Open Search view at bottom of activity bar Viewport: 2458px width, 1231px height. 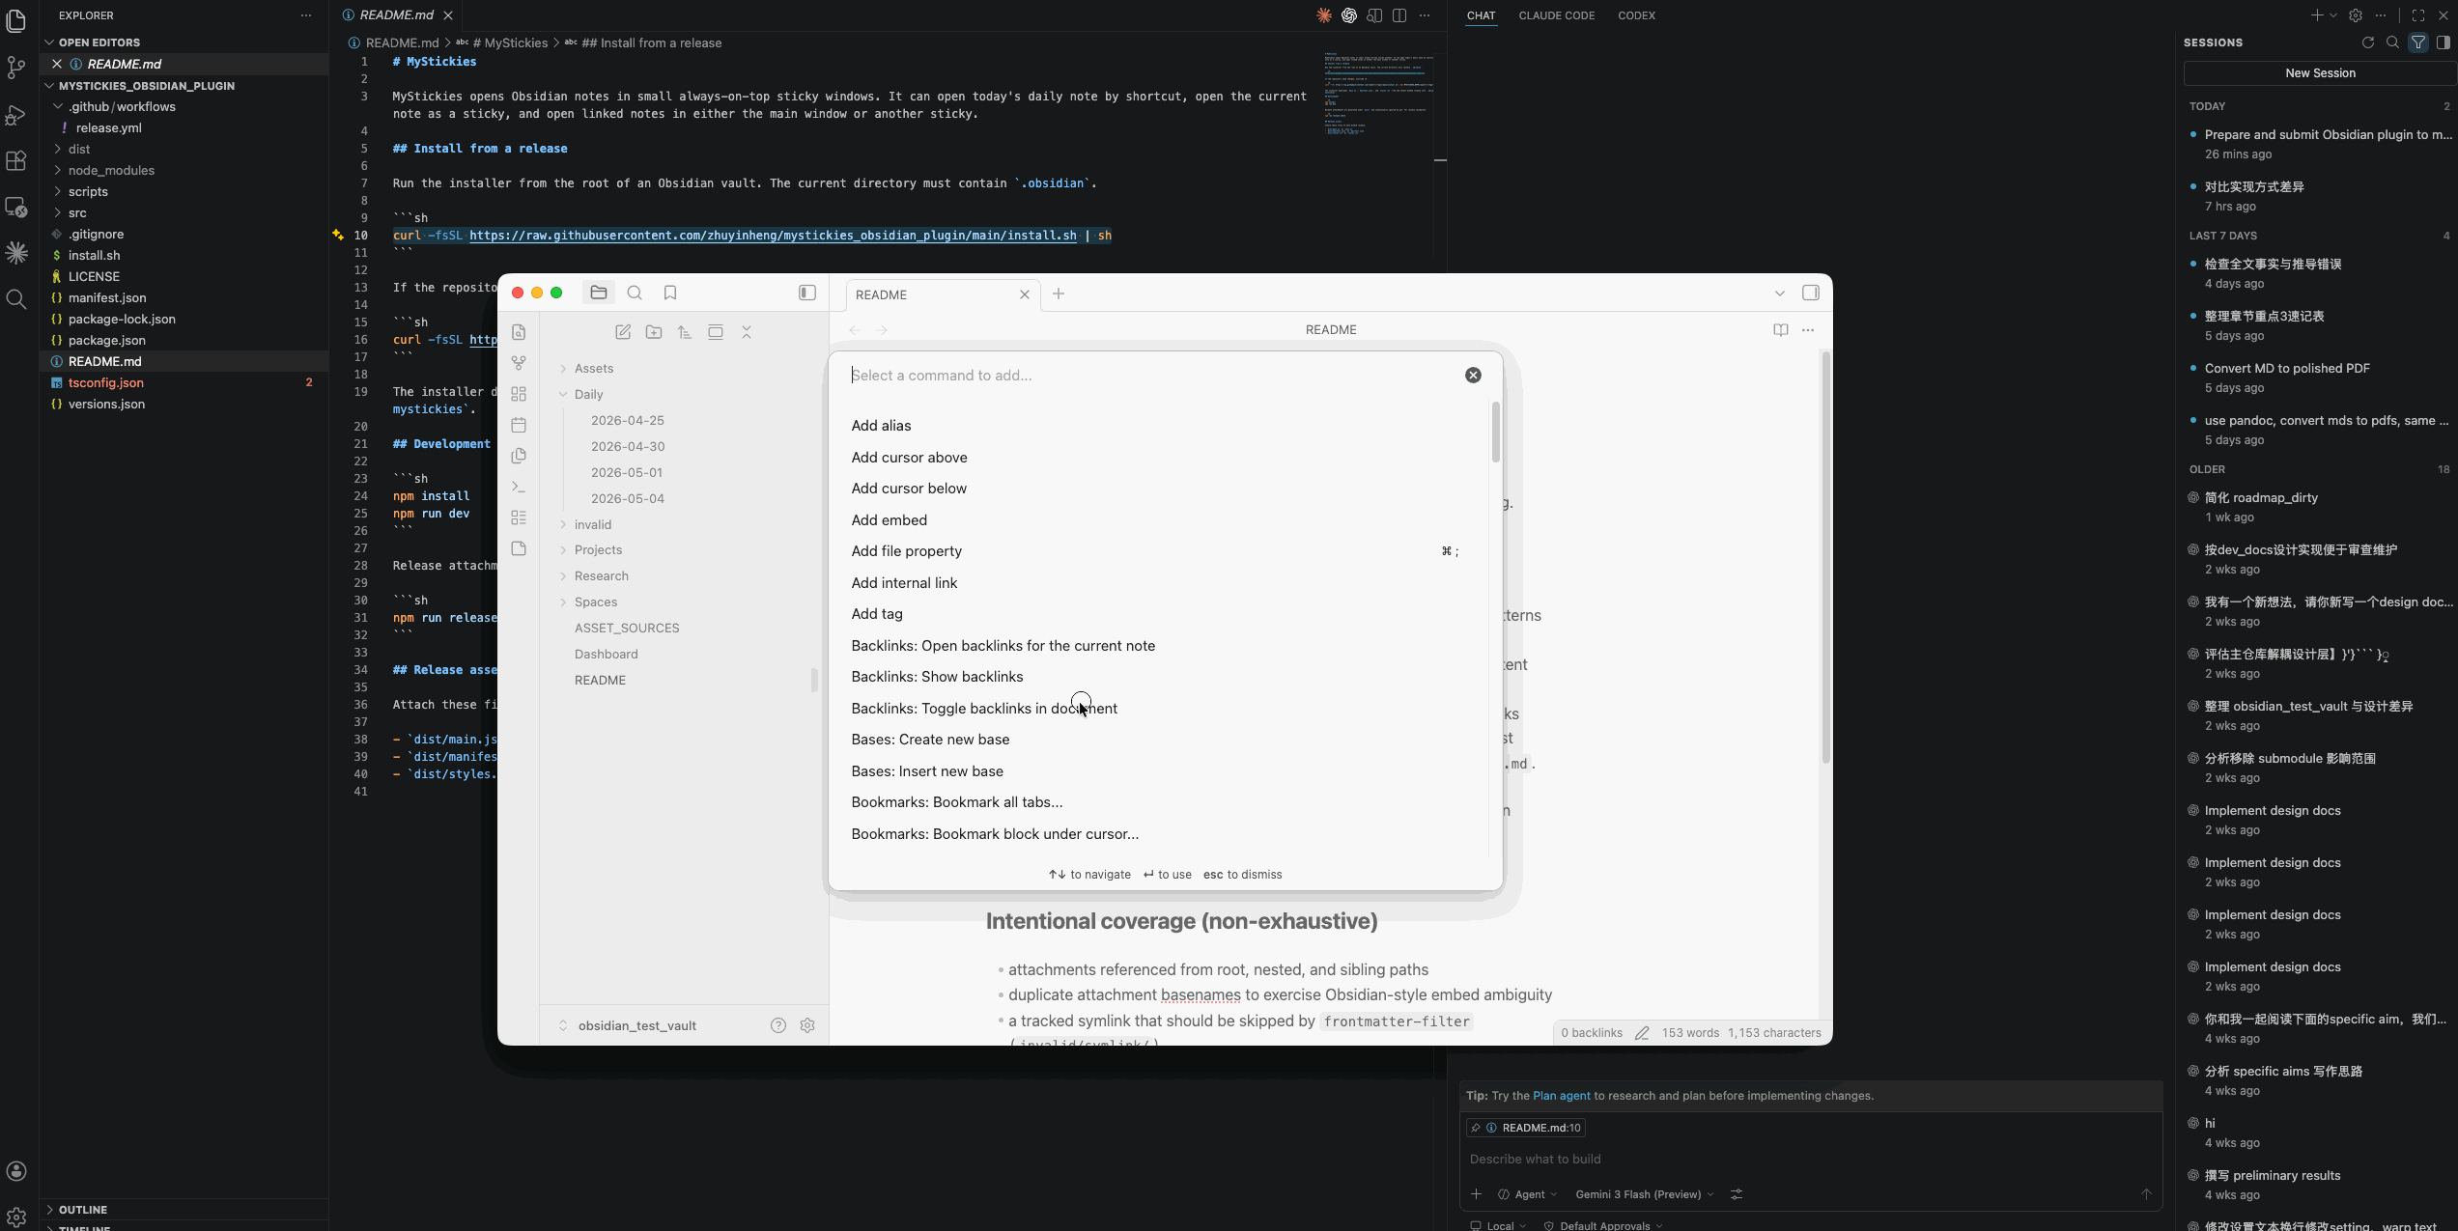pos(16,299)
